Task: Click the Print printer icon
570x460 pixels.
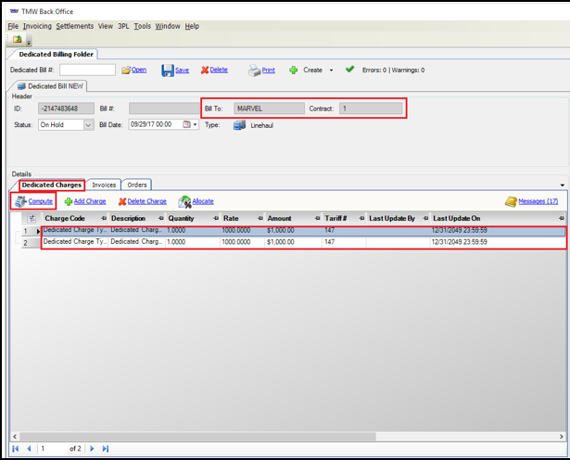Action: (255, 70)
